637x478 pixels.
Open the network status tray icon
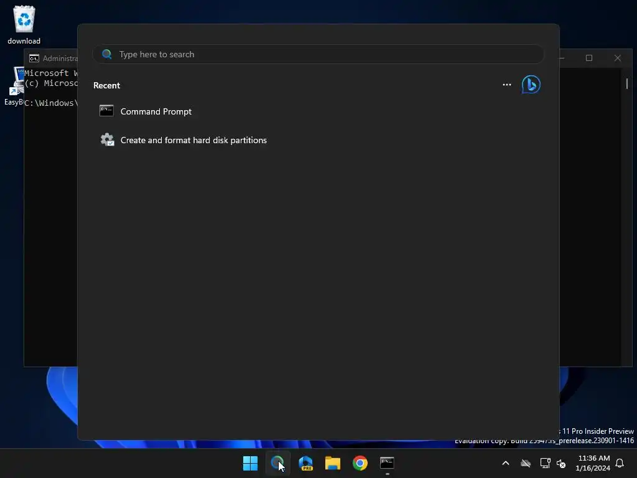[x=545, y=463]
